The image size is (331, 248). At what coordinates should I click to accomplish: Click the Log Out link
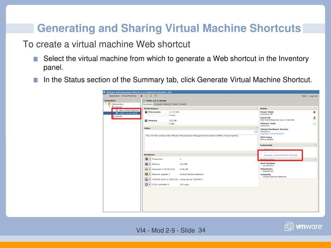[x=314, y=96]
